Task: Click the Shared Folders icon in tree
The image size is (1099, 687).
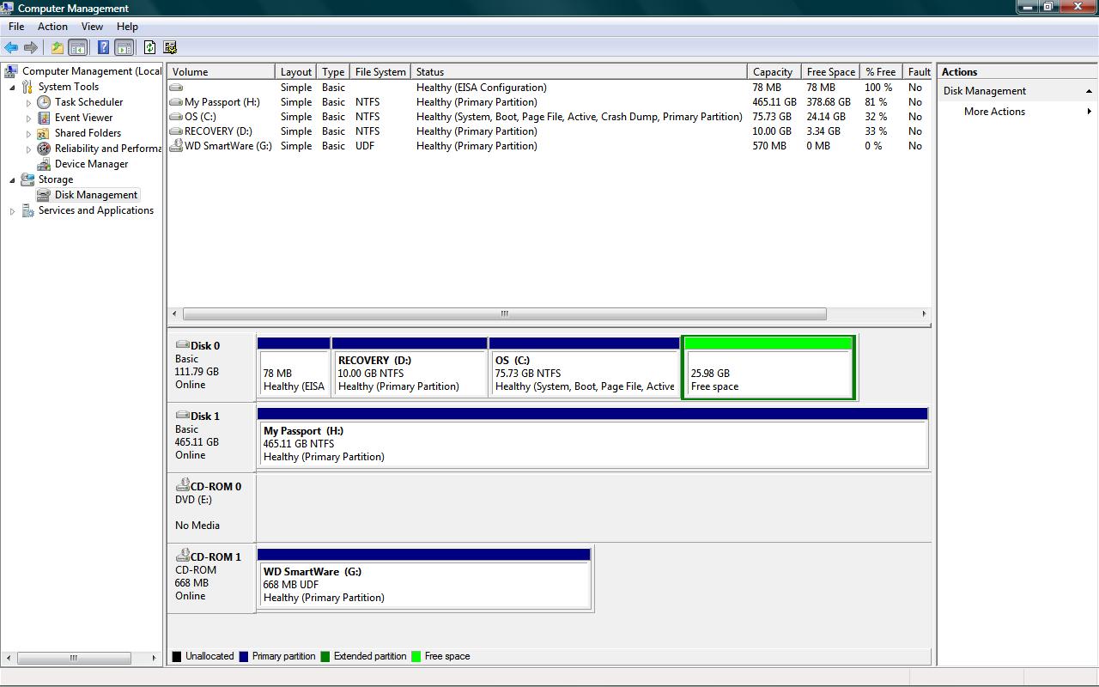Action: pyautogui.click(x=44, y=133)
